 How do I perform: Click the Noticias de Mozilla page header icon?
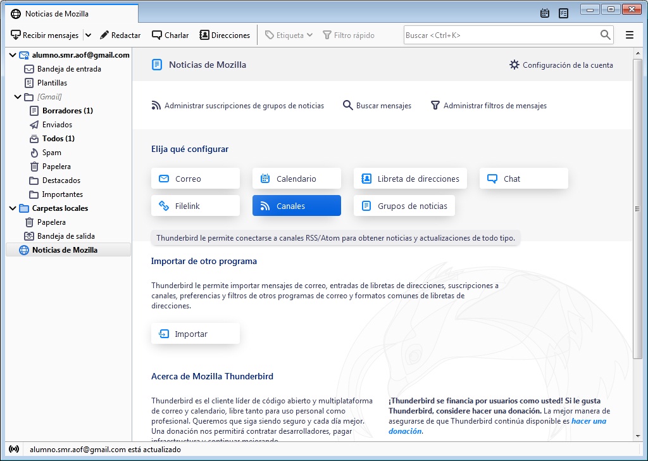coord(157,65)
